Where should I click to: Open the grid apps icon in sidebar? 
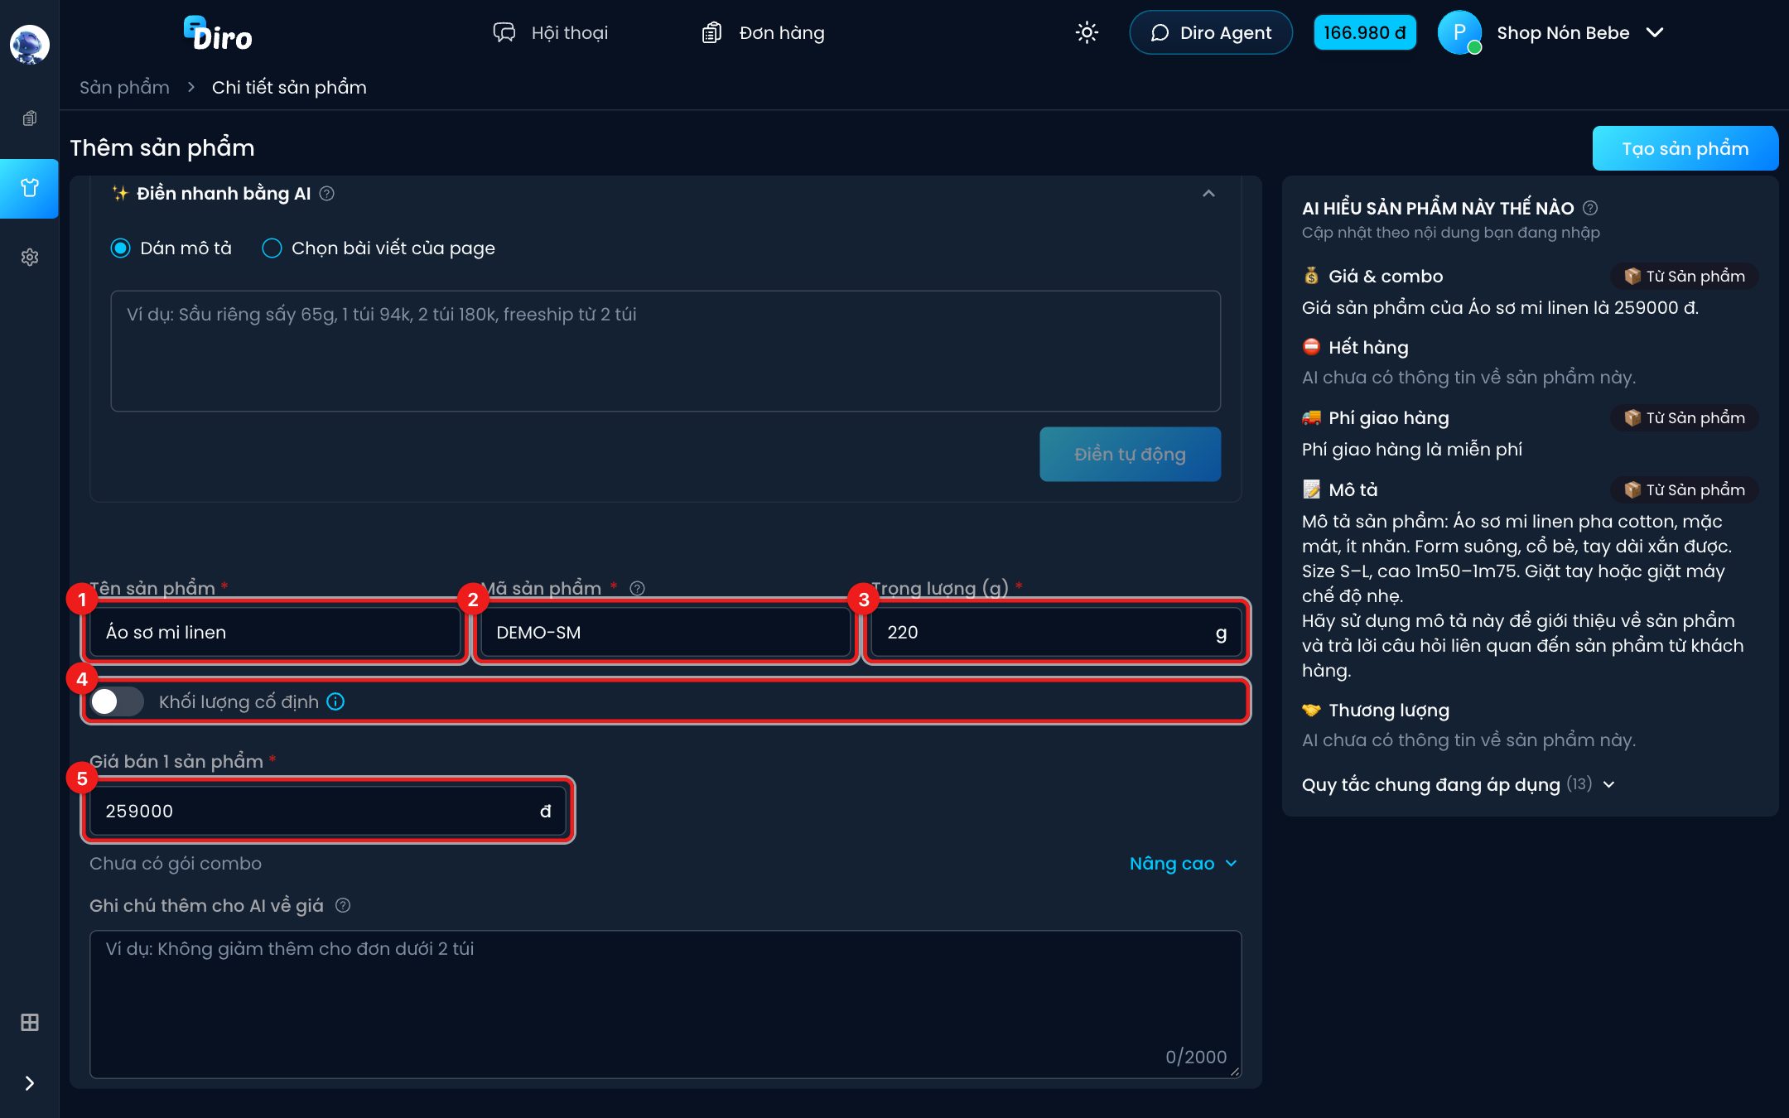30,1022
